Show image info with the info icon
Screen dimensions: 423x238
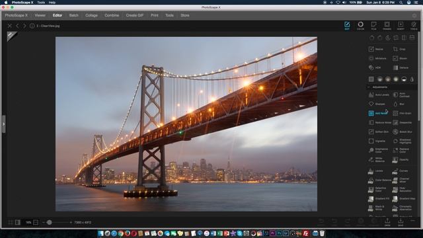(32, 26)
